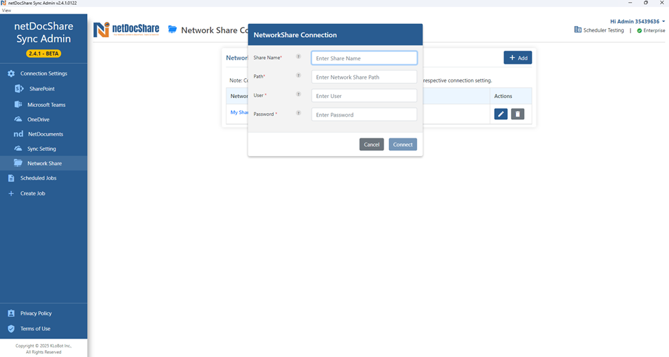This screenshot has width=669, height=357.
Task: Open the Terms of Use link
Action: point(36,328)
